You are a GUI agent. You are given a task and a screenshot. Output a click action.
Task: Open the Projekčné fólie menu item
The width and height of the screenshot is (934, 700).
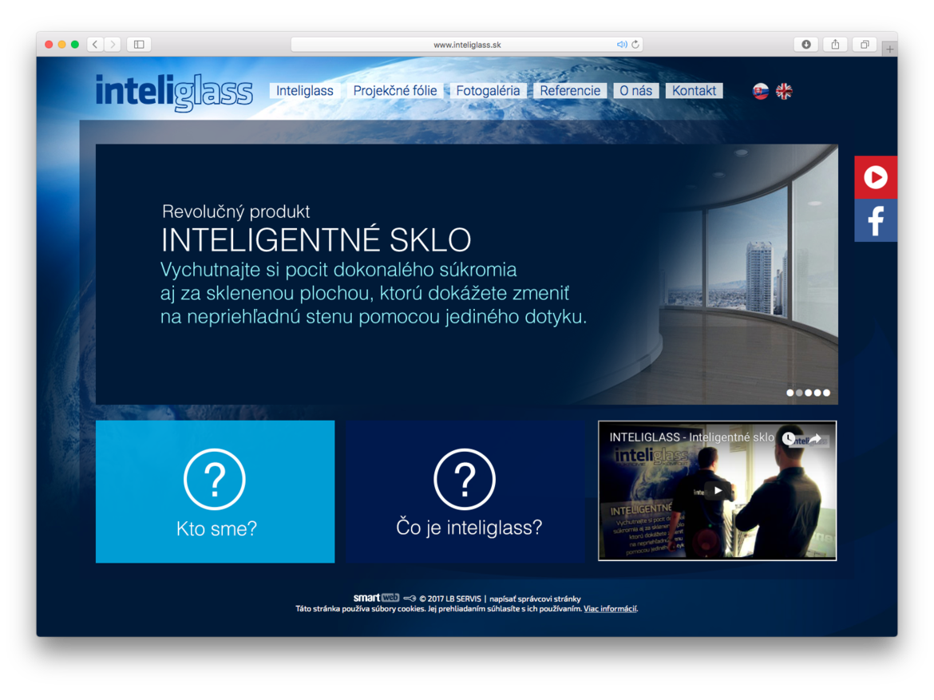pyautogui.click(x=395, y=90)
